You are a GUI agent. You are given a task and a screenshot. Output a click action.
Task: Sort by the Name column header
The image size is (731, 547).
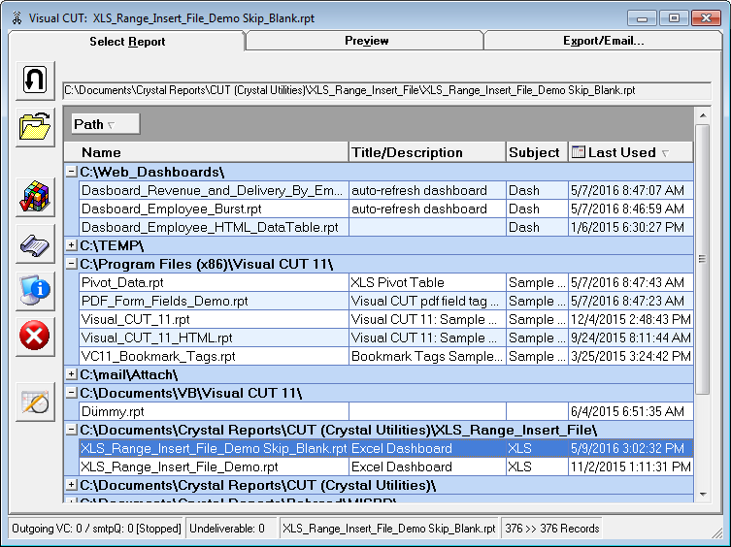coord(206,152)
